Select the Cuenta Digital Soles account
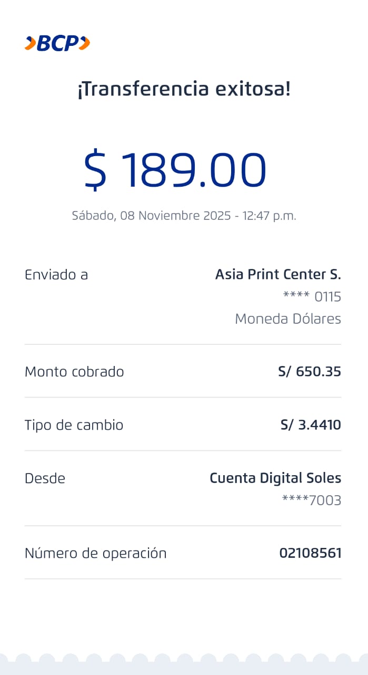This screenshot has width=368, height=675. [x=275, y=478]
